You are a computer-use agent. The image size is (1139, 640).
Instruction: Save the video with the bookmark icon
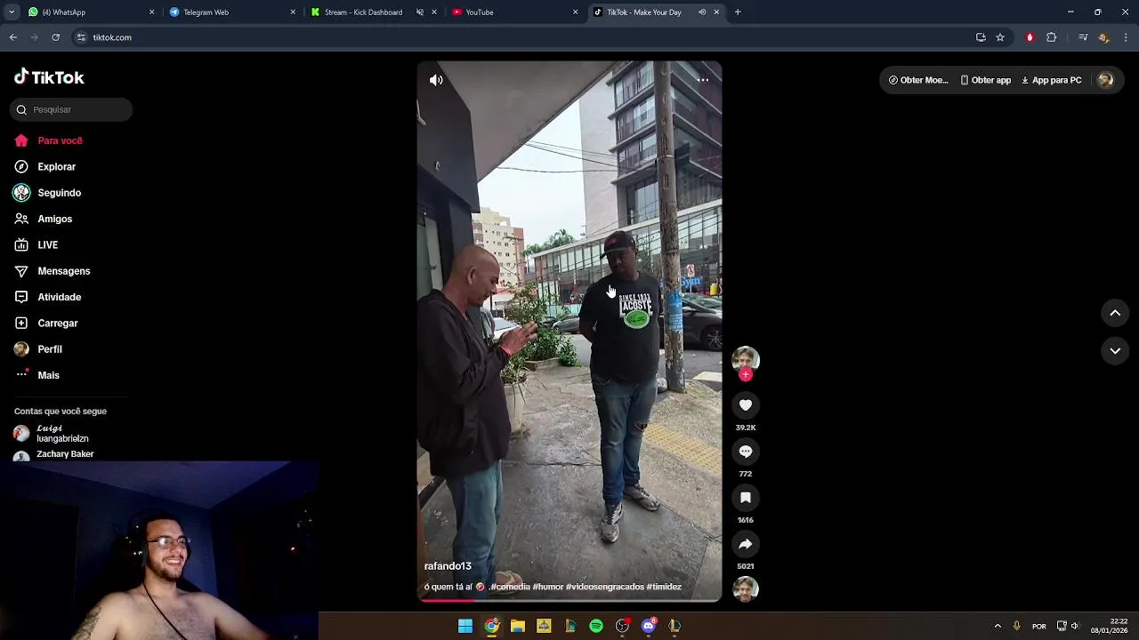(x=746, y=498)
